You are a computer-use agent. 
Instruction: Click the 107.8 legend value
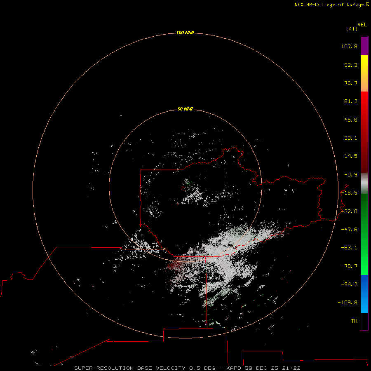pos(349,47)
